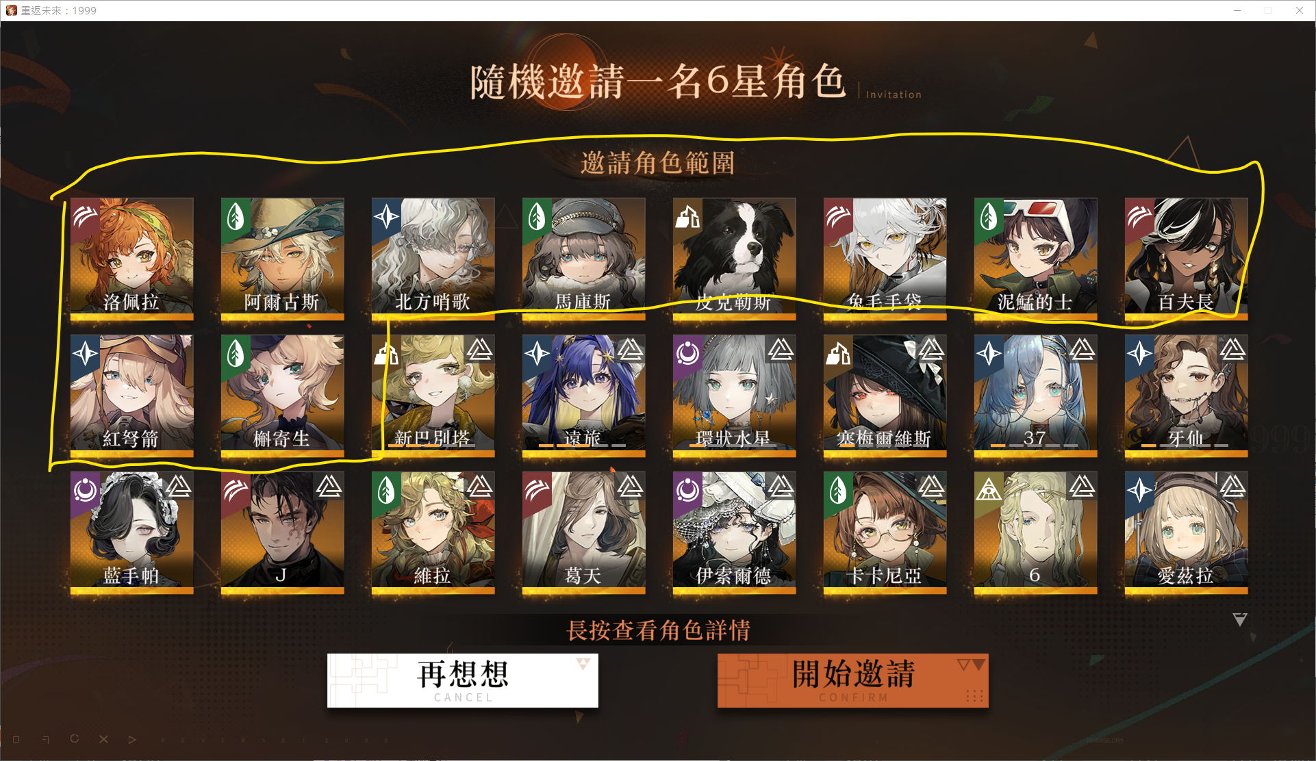The height and width of the screenshot is (761, 1316).
Task: Pick the character named 37
Action: pos(1035,396)
